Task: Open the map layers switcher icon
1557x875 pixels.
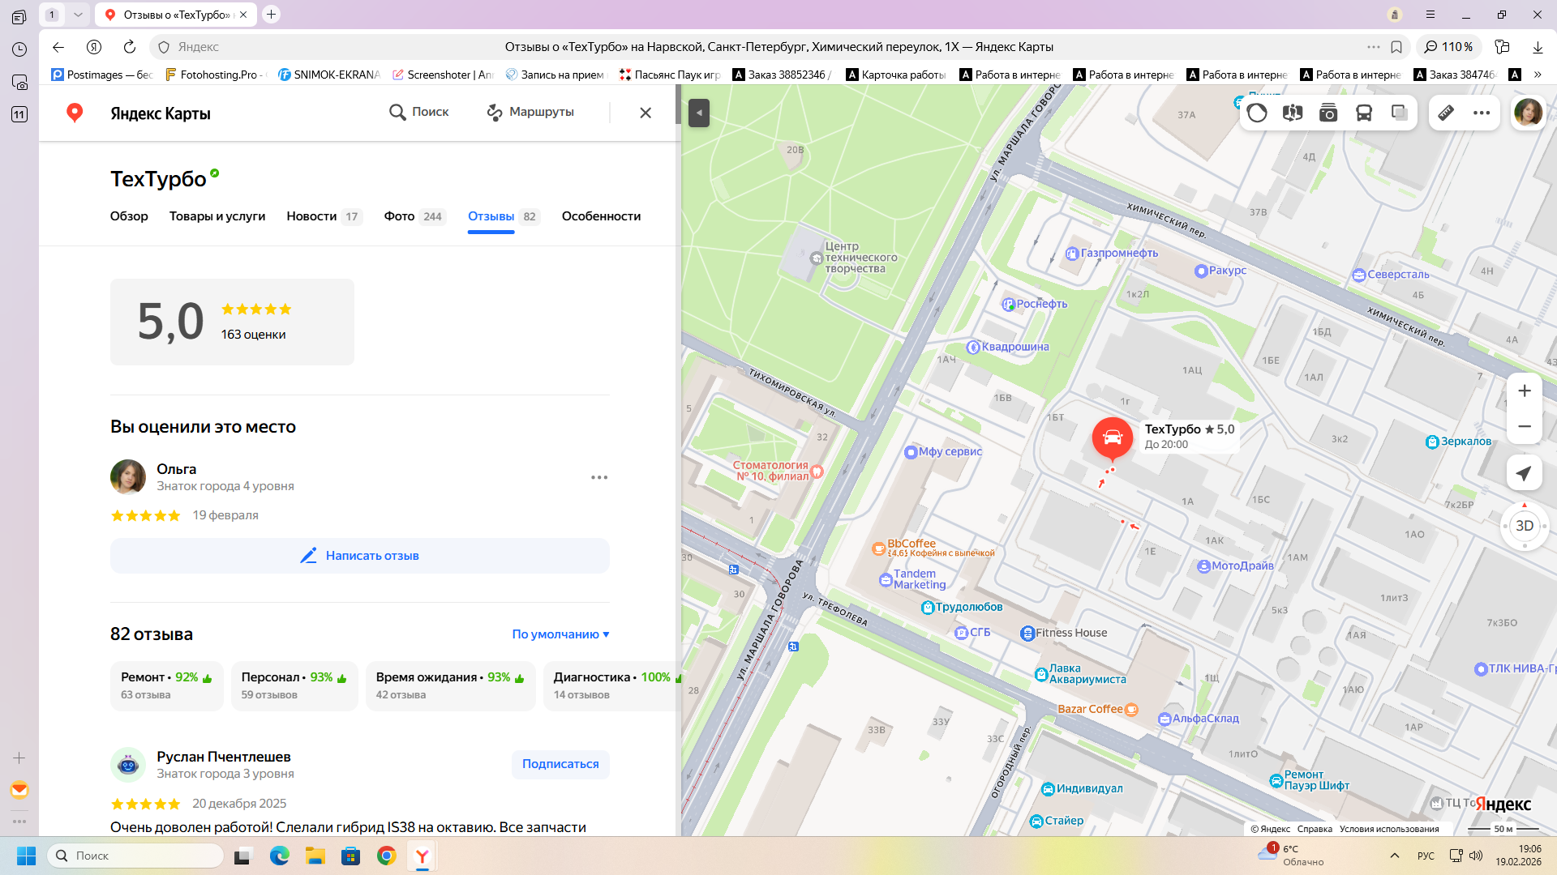Action: click(x=1400, y=113)
